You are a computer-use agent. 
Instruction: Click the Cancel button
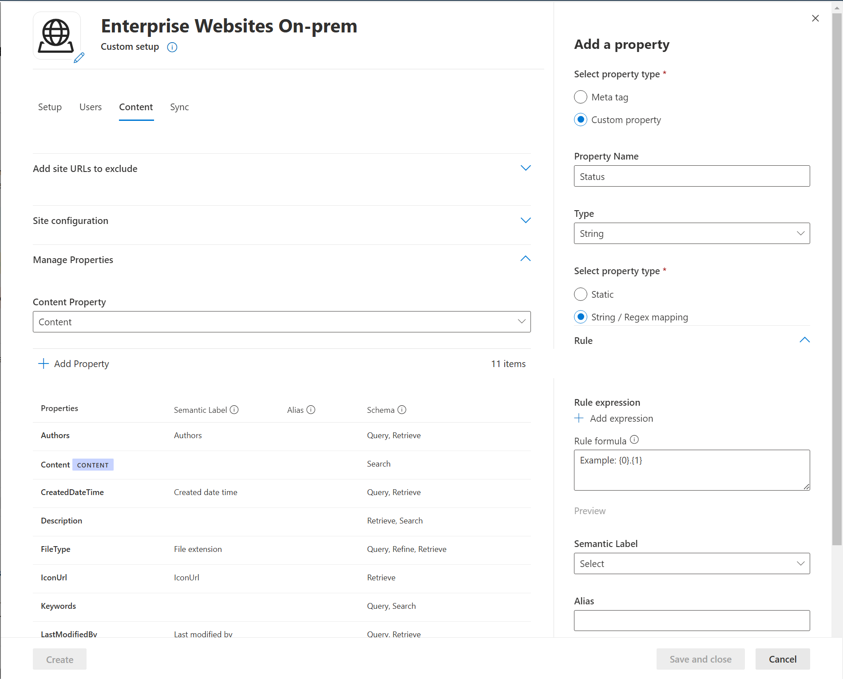click(782, 659)
